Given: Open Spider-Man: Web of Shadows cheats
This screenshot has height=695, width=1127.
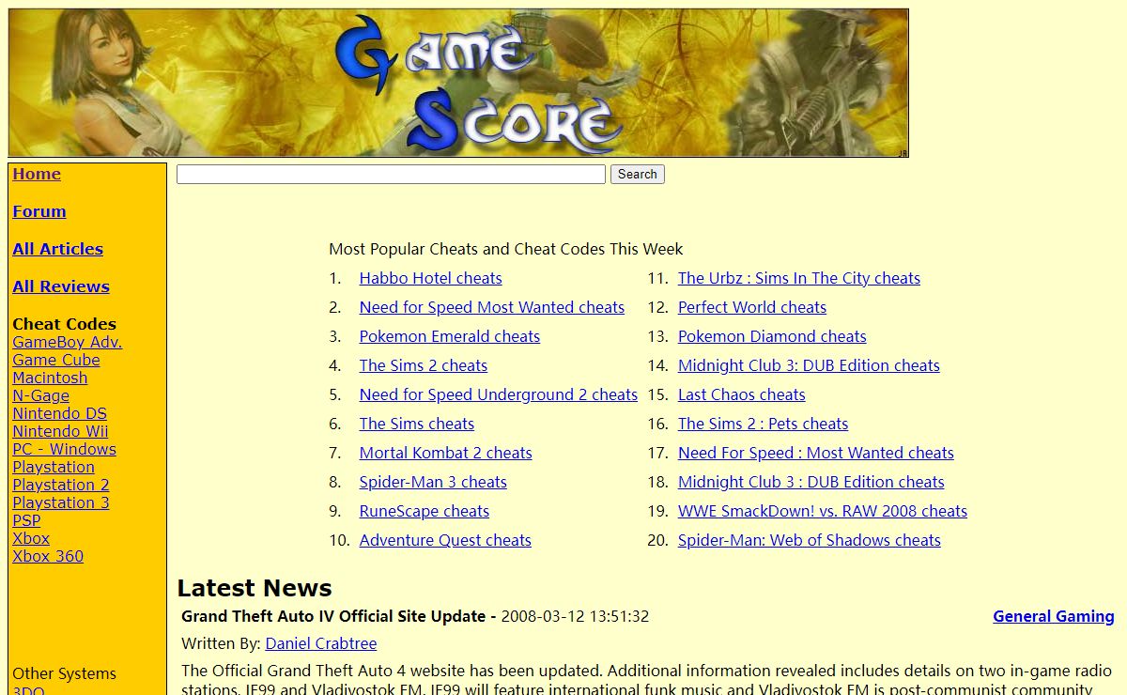Looking at the screenshot, I should click(x=810, y=540).
